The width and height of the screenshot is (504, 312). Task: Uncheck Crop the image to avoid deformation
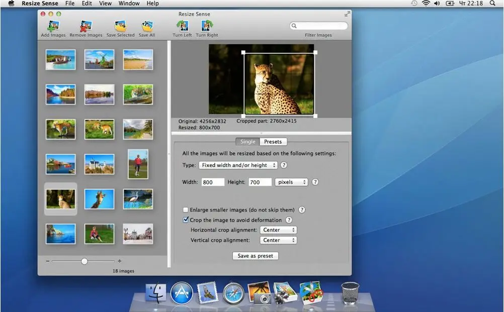pyautogui.click(x=186, y=220)
